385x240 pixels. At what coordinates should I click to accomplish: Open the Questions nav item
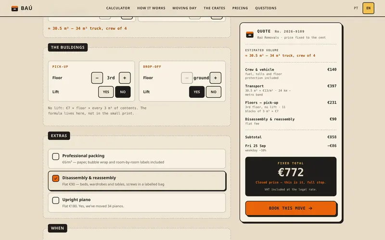pos(266,8)
